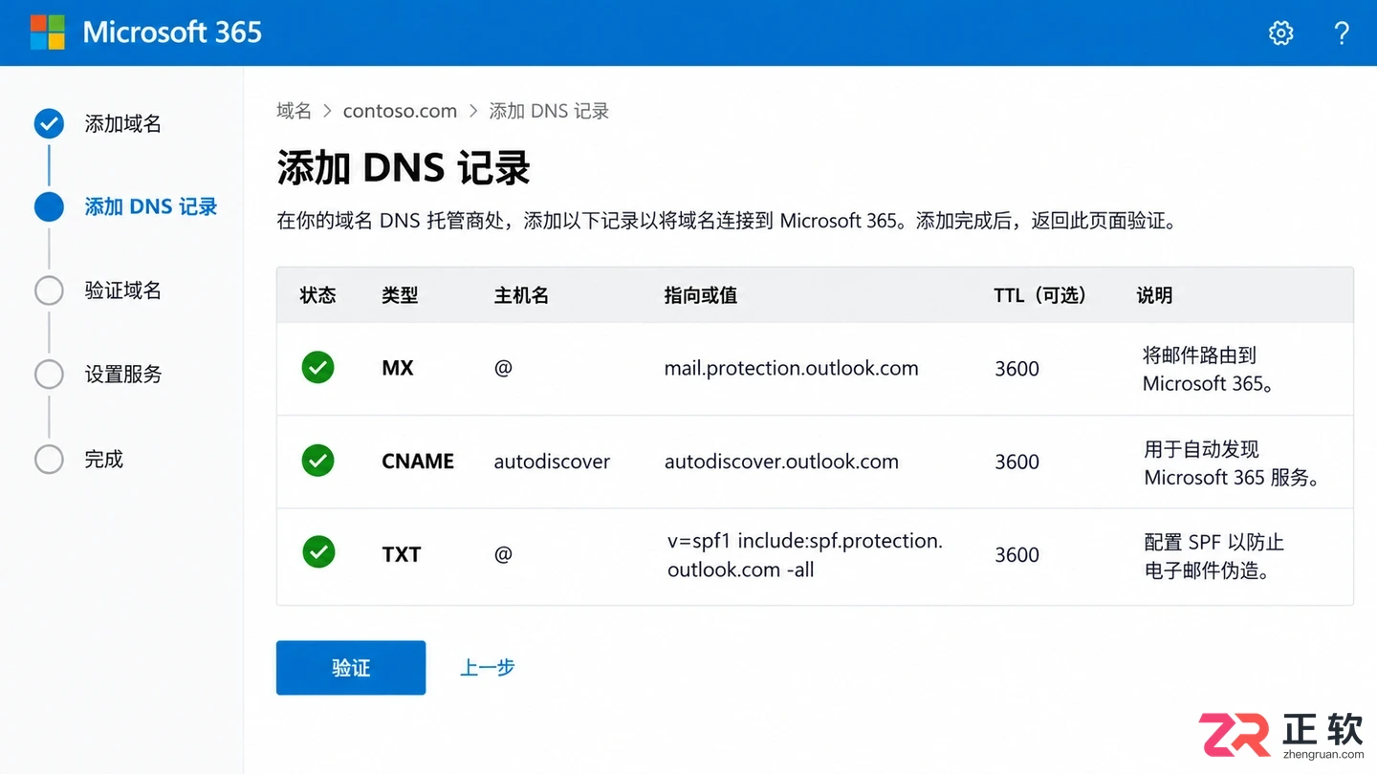
Task: Open the 域名 breadcrumb link
Action: pyautogui.click(x=295, y=111)
